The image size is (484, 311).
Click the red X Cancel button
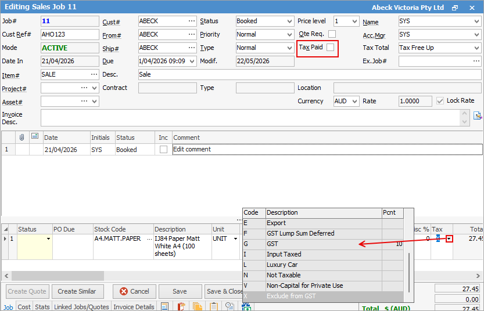(x=135, y=291)
